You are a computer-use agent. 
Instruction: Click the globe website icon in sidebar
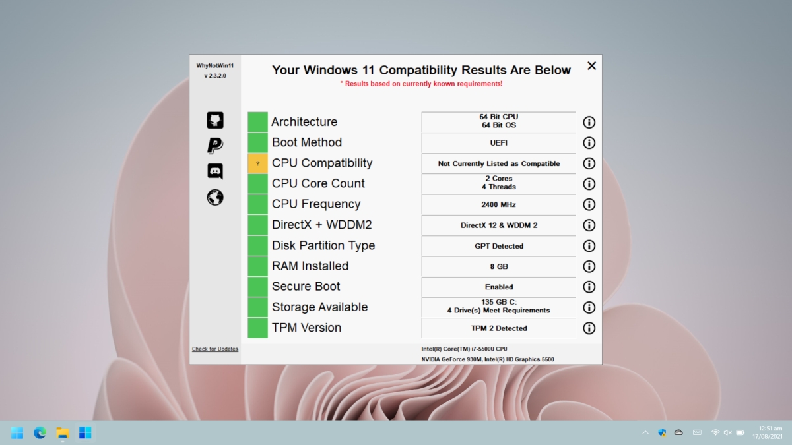(215, 197)
